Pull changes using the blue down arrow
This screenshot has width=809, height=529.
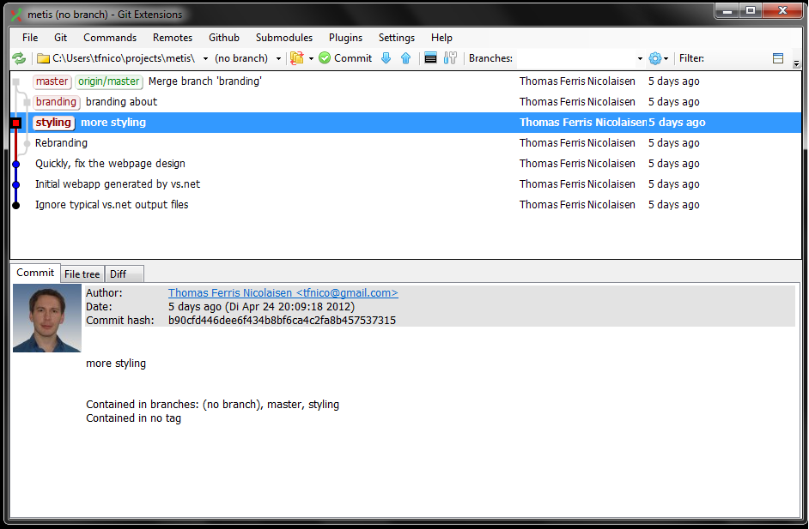386,58
